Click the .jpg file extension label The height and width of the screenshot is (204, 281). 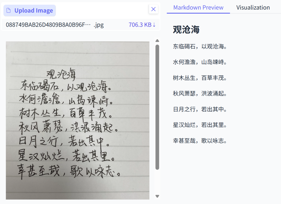click(99, 25)
